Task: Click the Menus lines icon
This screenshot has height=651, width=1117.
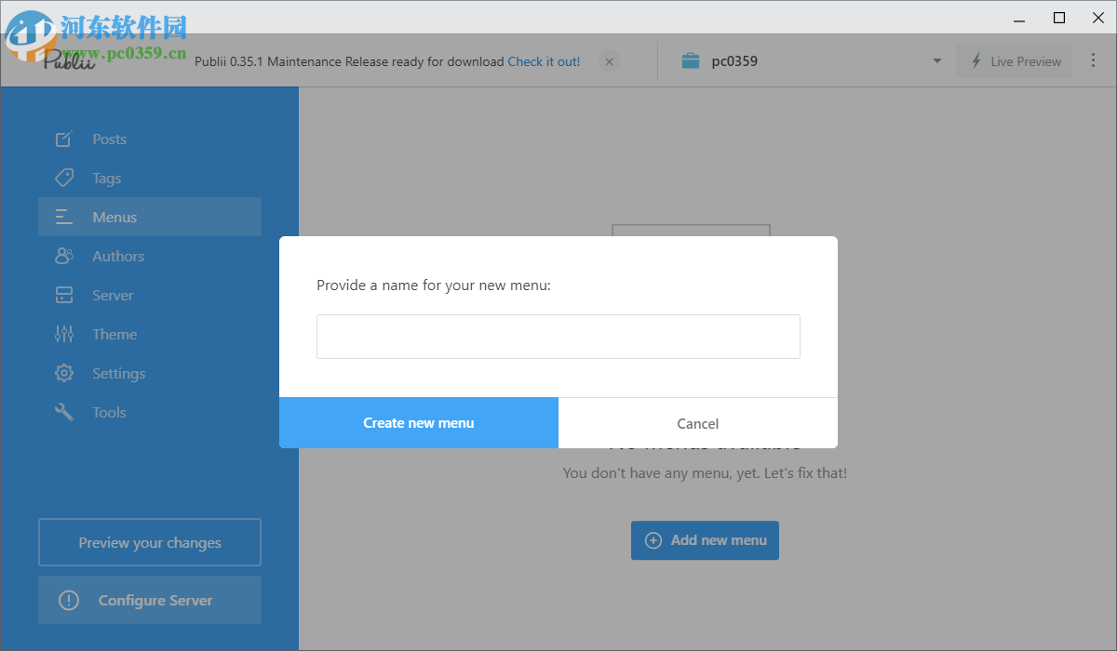Action: (x=63, y=217)
